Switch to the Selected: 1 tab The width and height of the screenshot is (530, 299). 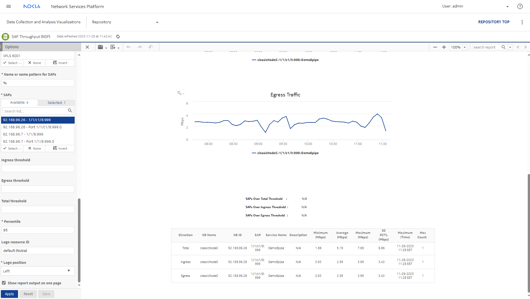(56, 103)
